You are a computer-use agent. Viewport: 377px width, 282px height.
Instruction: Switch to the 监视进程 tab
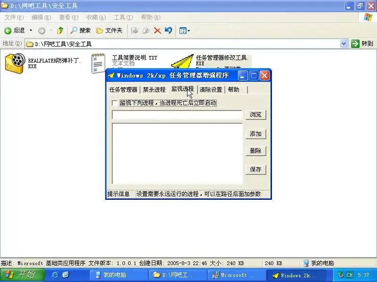182,89
